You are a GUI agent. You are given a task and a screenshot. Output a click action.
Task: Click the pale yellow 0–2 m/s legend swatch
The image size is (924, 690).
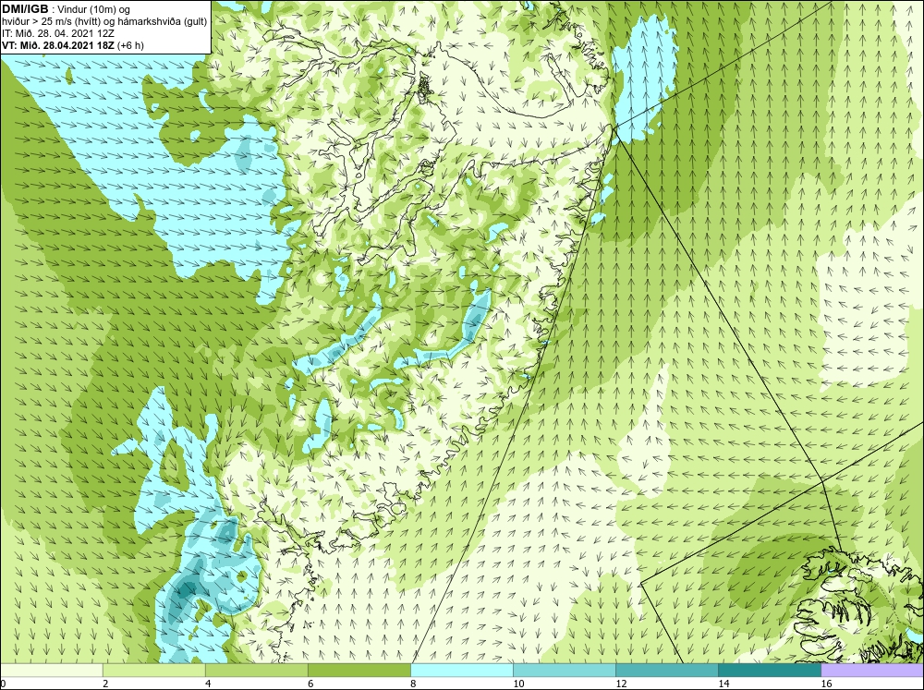(52, 670)
